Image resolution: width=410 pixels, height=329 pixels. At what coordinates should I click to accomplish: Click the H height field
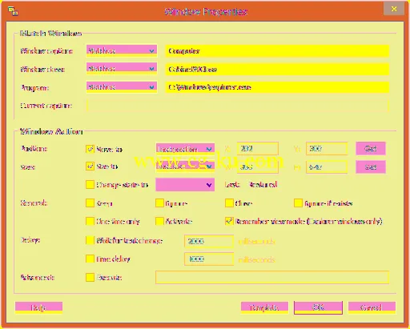(x=327, y=167)
